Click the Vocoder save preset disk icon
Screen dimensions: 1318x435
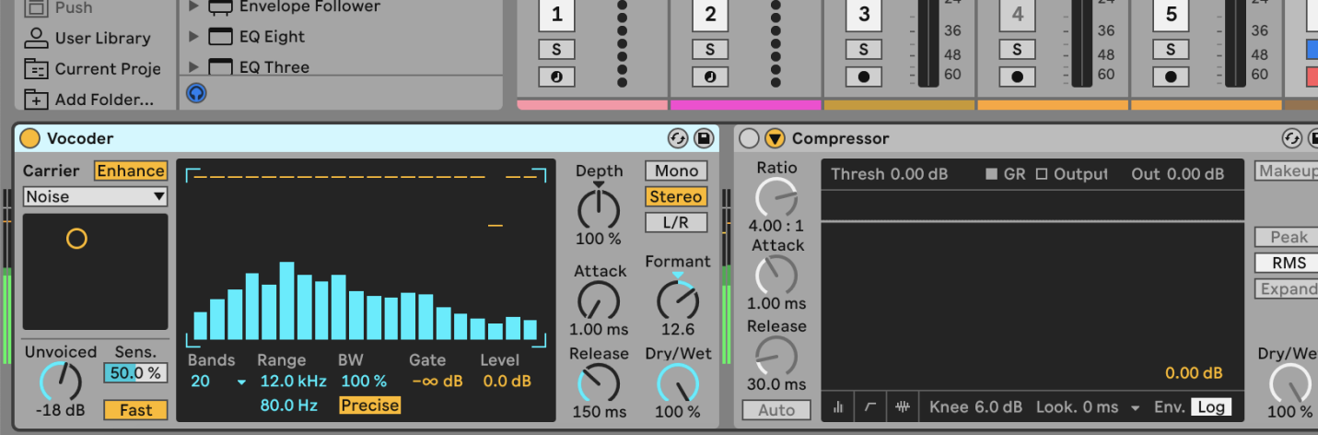point(704,138)
